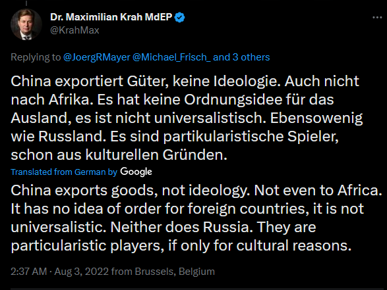Open the three-dot more options menu
Viewport: 387px width, 290px height.
click(377, 18)
